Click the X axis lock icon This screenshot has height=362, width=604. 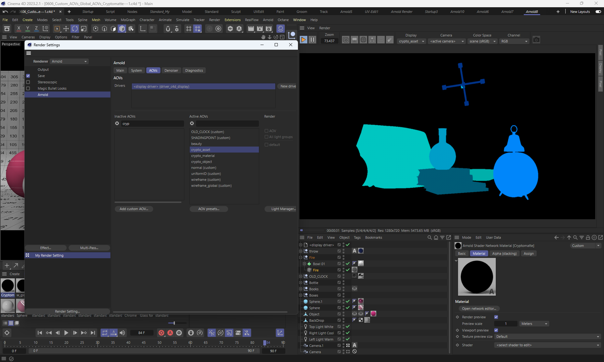tap(19, 29)
